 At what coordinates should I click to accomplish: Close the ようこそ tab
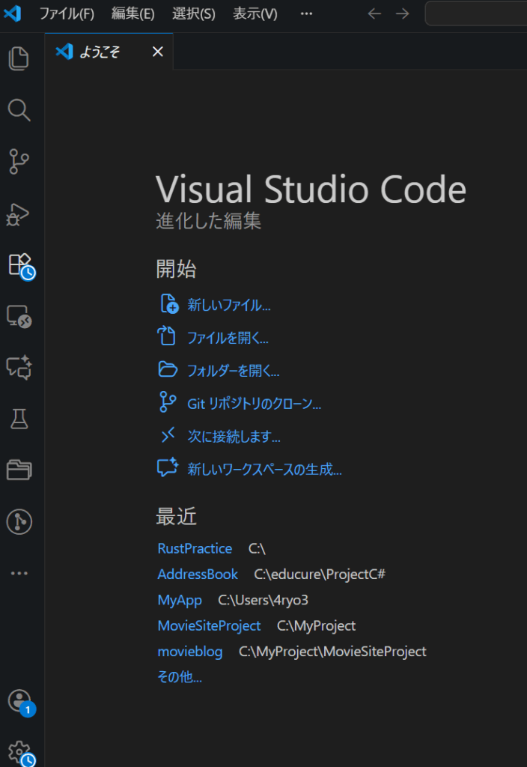[157, 52]
